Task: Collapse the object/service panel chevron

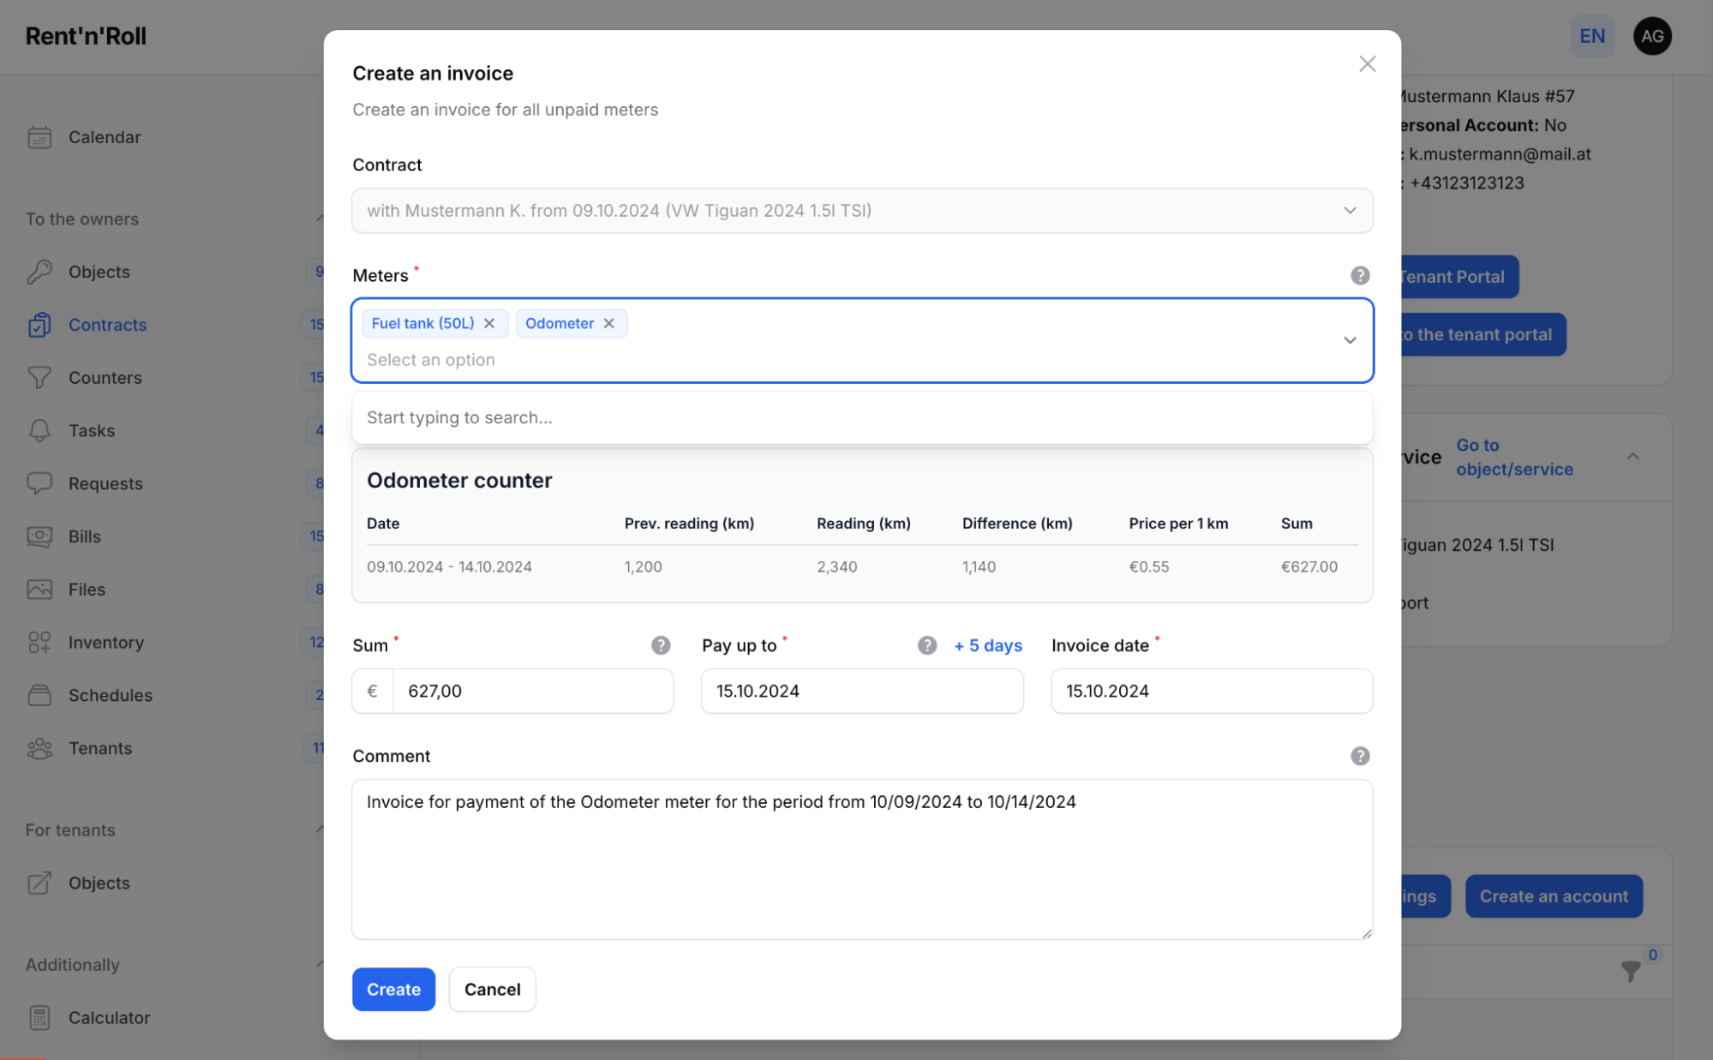Action: point(1632,457)
